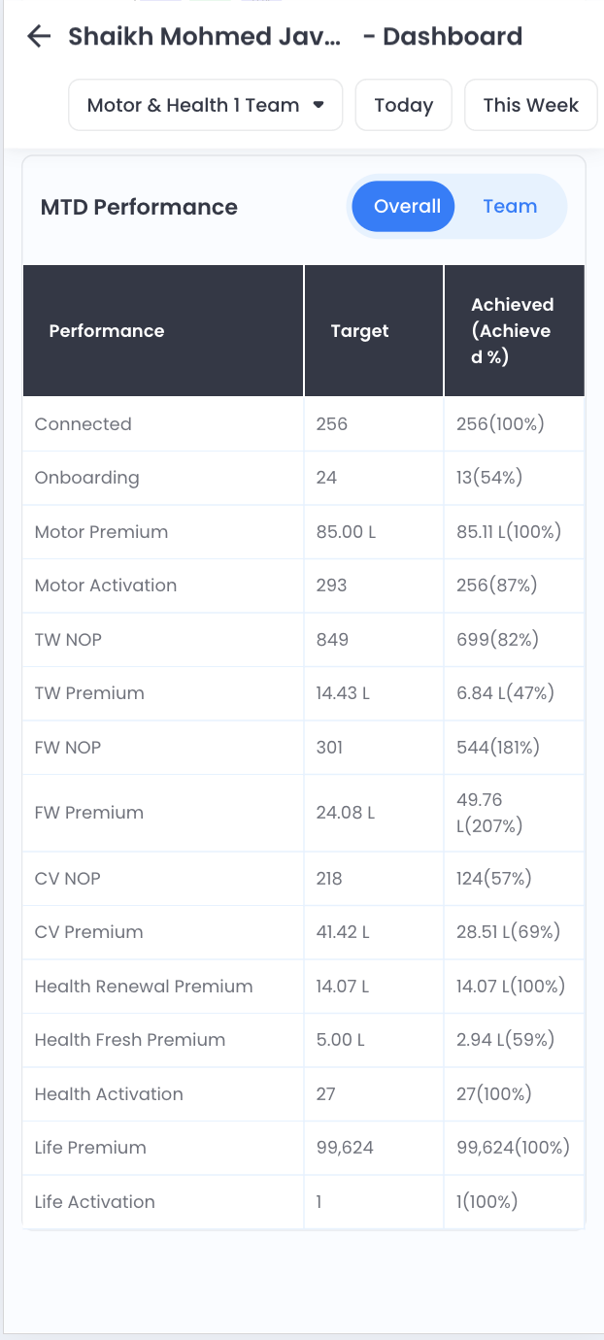Click the Achieved (Achieved %) column header
Viewport: 604px width, 1340px height.
pyautogui.click(x=512, y=331)
